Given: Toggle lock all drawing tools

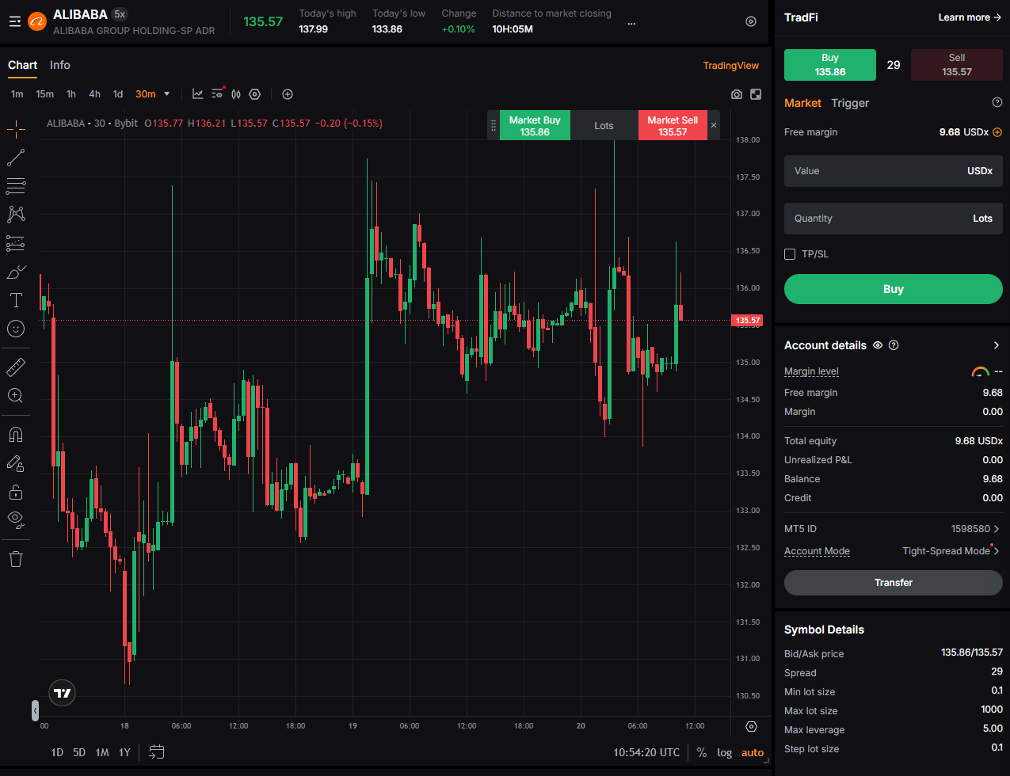Looking at the screenshot, I should [16, 492].
